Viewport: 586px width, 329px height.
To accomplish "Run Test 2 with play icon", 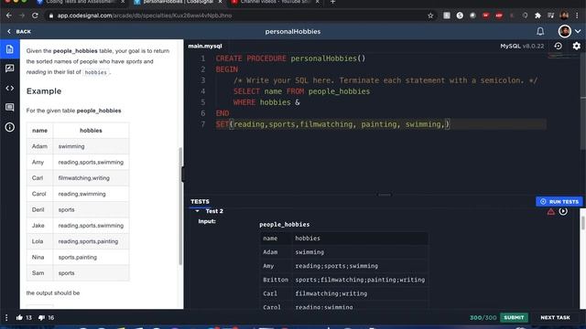I will (563, 211).
